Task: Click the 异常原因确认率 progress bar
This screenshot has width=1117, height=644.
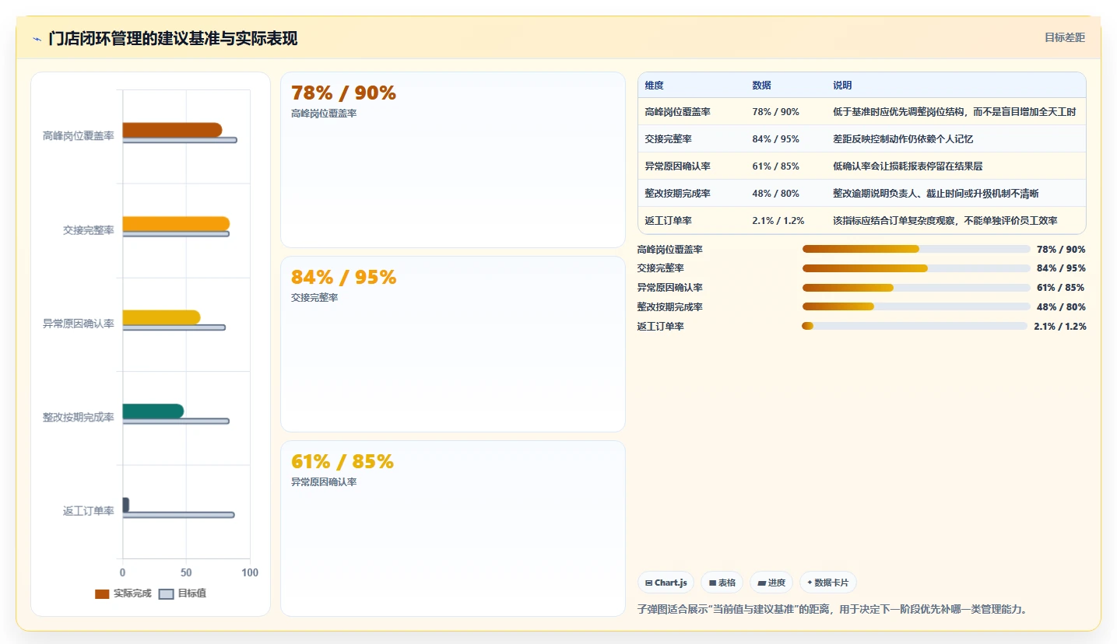Action: (916, 288)
